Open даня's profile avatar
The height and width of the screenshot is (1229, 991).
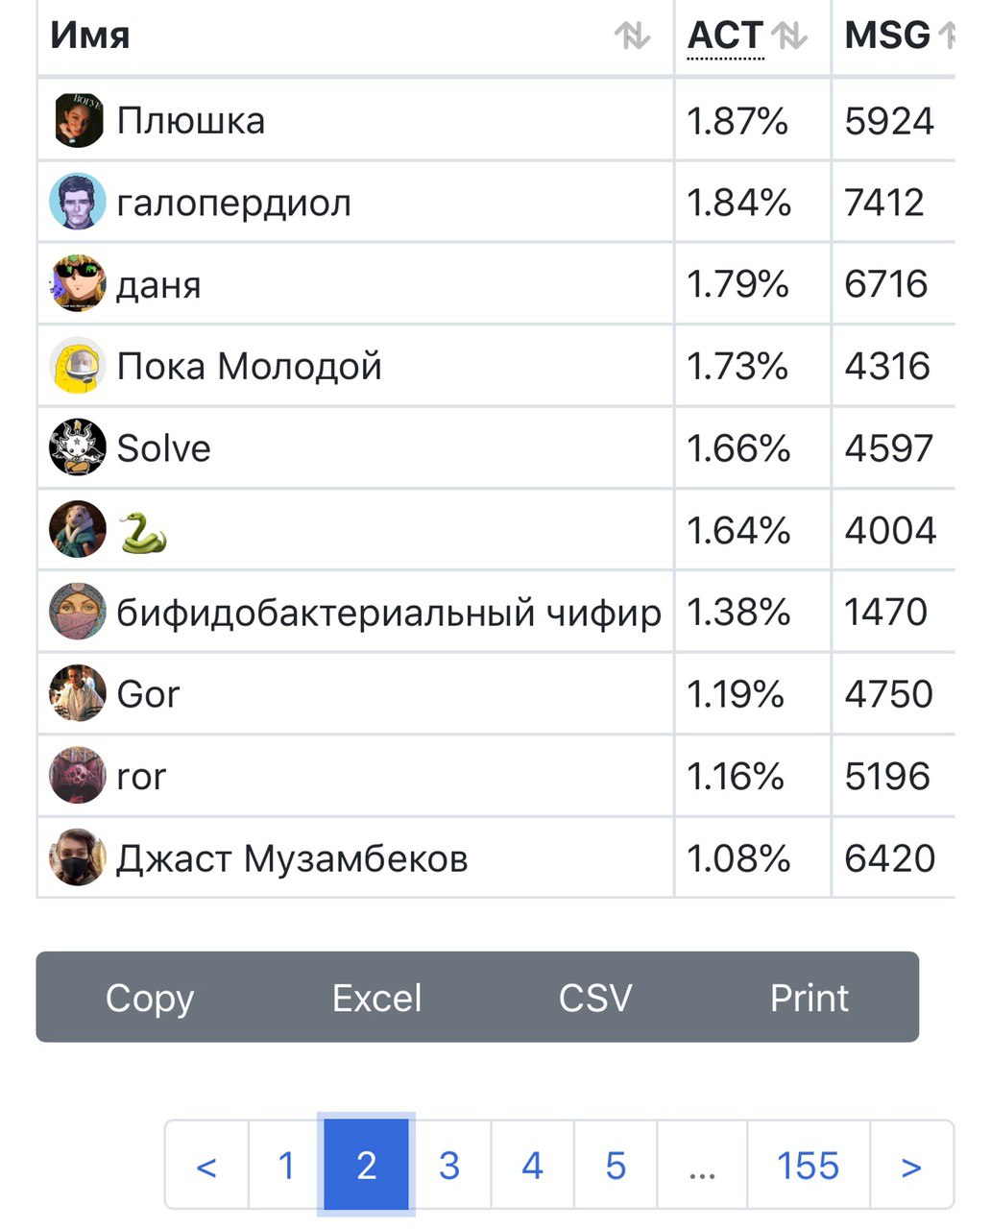click(78, 284)
